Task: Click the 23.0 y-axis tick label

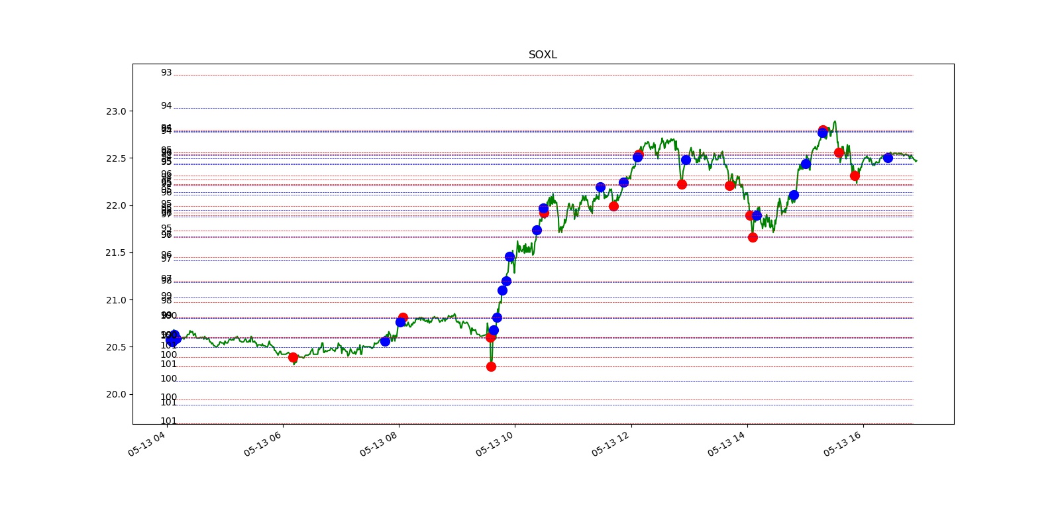Action: click(x=115, y=111)
